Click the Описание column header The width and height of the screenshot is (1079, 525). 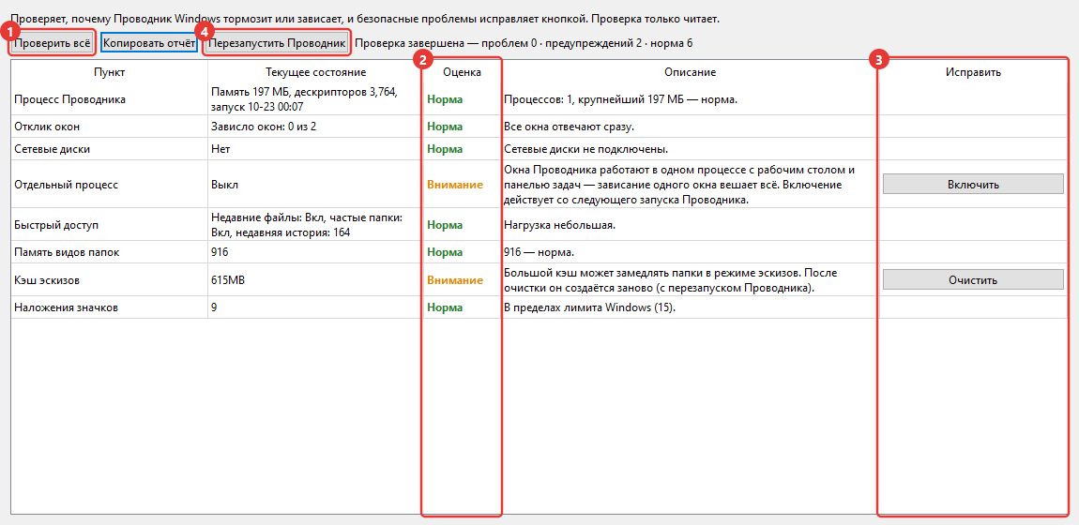click(x=691, y=72)
